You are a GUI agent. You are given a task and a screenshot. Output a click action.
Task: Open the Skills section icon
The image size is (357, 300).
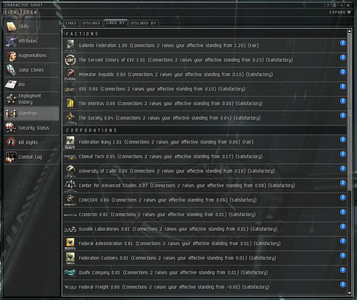pos(11,26)
